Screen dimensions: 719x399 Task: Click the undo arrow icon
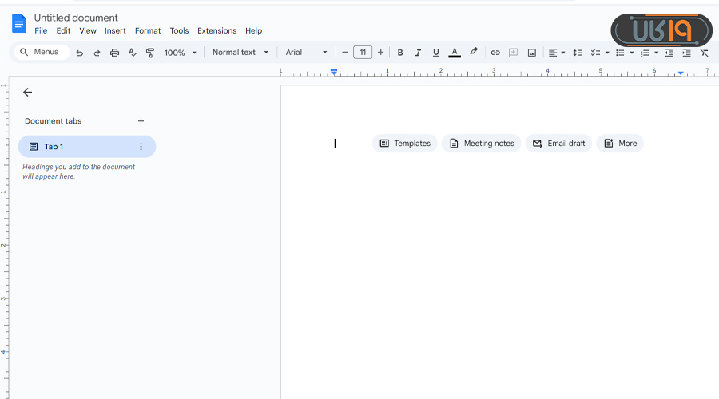pos(79,53)
